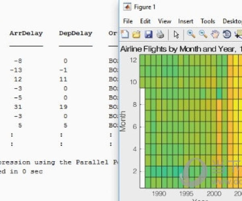Click the Open File folder icon
This screenshot has height=201, width=242.
(137, 35)
